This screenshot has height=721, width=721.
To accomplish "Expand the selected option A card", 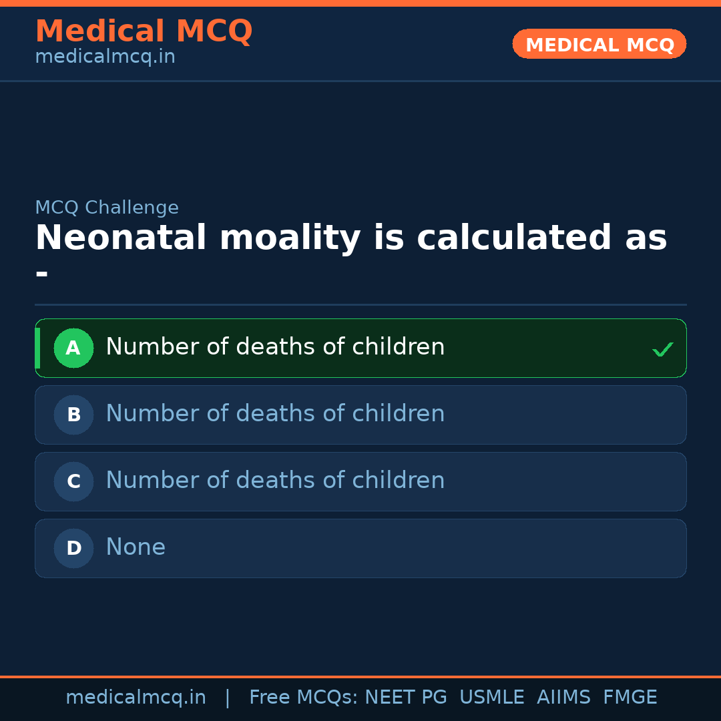I will click(x=360, y=348).
